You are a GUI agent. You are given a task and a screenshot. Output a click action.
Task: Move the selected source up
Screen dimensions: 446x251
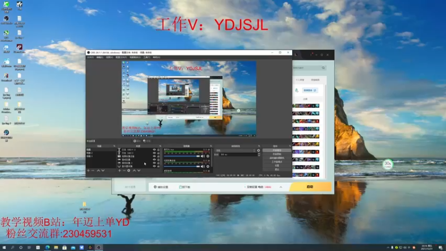click(x=134, y=171)
